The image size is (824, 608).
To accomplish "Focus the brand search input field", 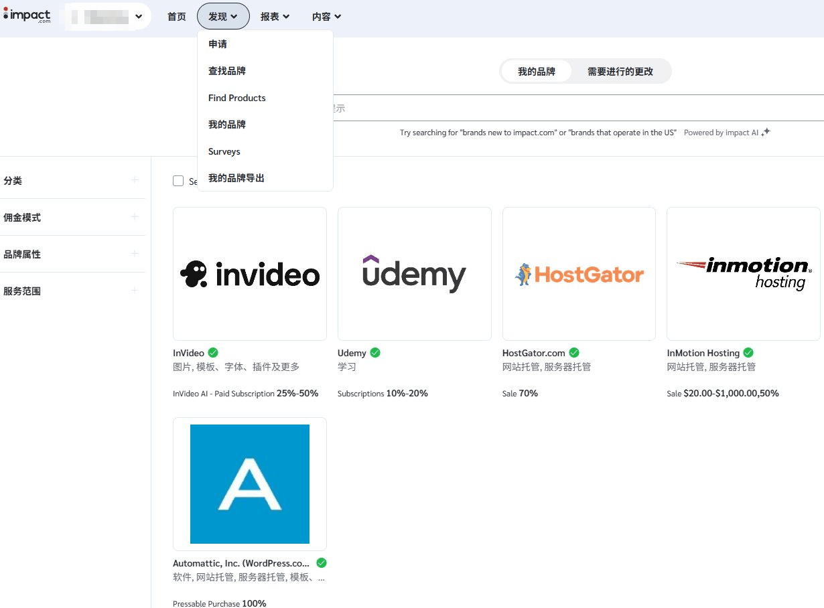I will pyautogui.click(x=578, y=108).
